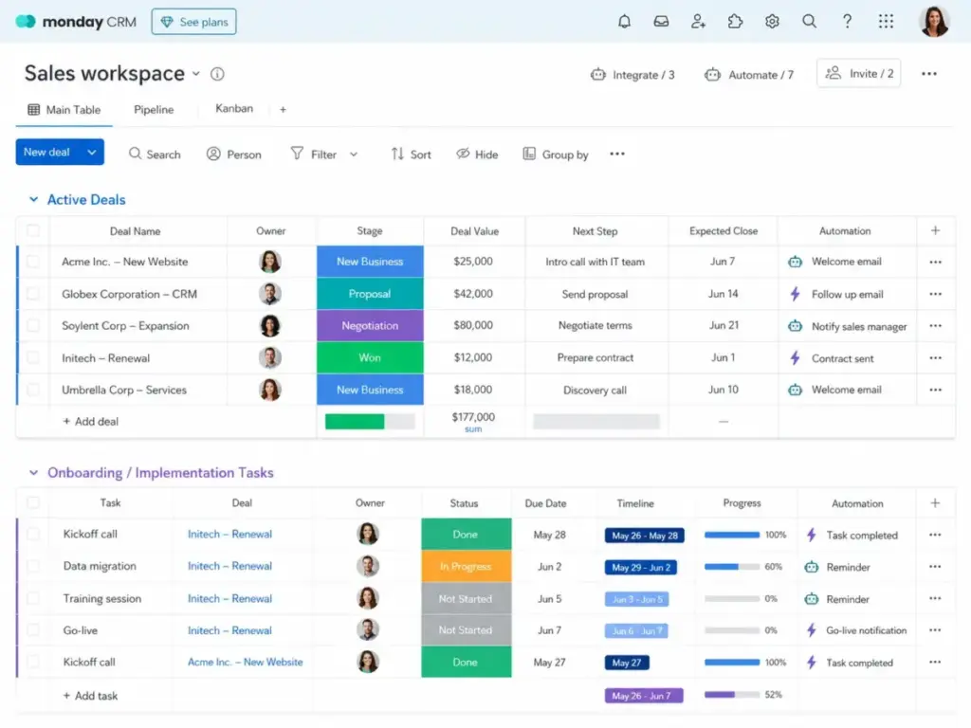Open row menu for Acme Inc. deal

tap(935, 262)
